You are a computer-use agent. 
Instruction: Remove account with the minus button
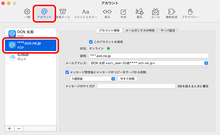19,128
